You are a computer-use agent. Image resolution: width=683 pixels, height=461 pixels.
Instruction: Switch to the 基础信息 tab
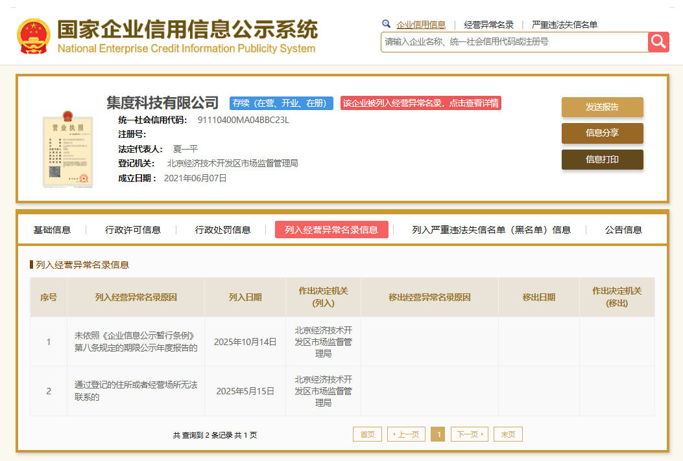52,230
